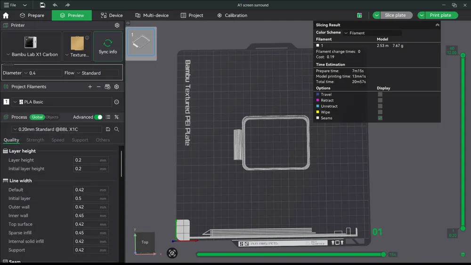Open the nozzle Diameter dropdown
This screenshot has width=471, height=265.
[x=43, y=73]
